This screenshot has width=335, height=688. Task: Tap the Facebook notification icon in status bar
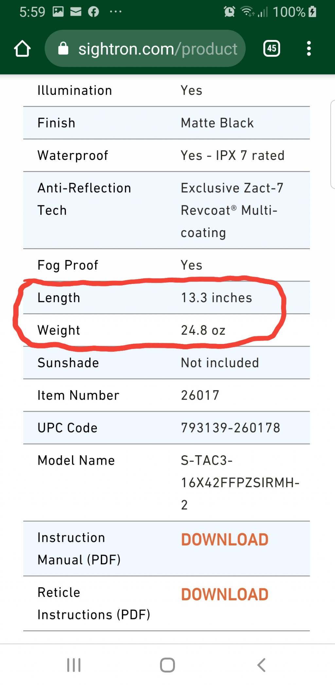click(93, 12)
